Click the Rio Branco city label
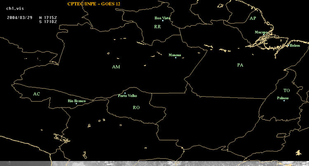This screenshot has width=309, height=166. click(77, 101)
